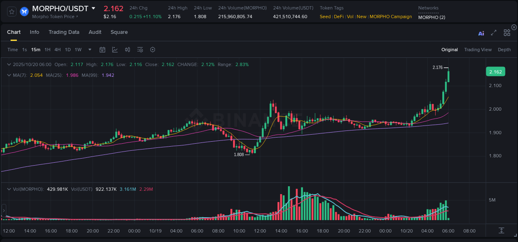Switch to the Trading Data tab

click(64, 32)
